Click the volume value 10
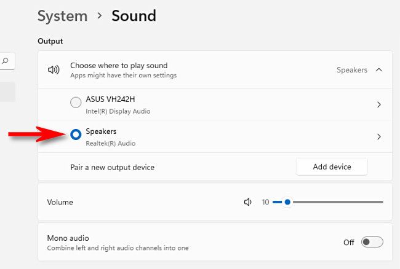400x269 pixels. (x=265, y=202)
